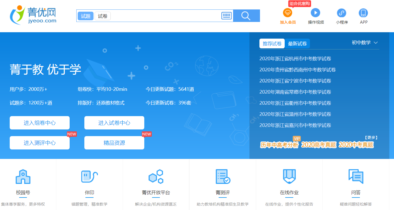Open the 精品资源 resource button
The width and height of the screenshot is (394, 210).
114,142
